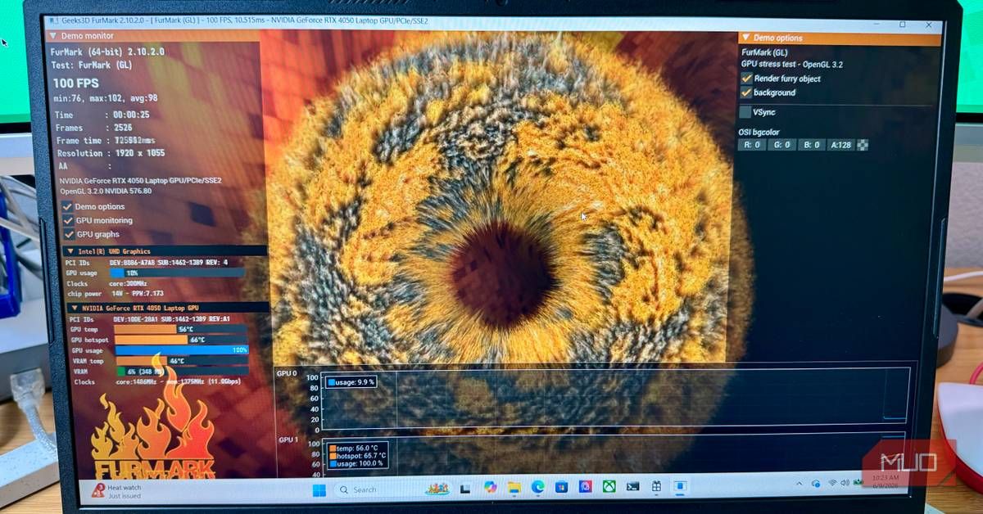Click GPU 1 hotspot: 65.7 °C legend
The image size is (983, 514).
(357, 455)
